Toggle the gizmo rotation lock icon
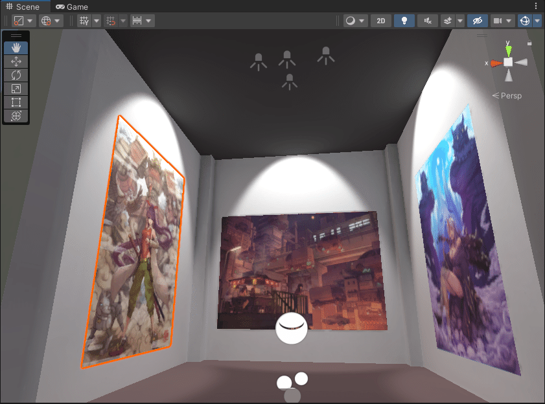 click(x=529, y=43)
